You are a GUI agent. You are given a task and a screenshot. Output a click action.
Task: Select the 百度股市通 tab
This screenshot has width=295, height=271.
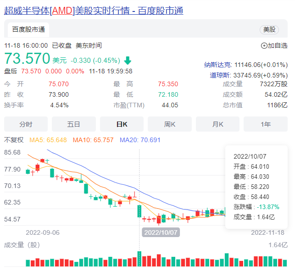pos(28,30)
